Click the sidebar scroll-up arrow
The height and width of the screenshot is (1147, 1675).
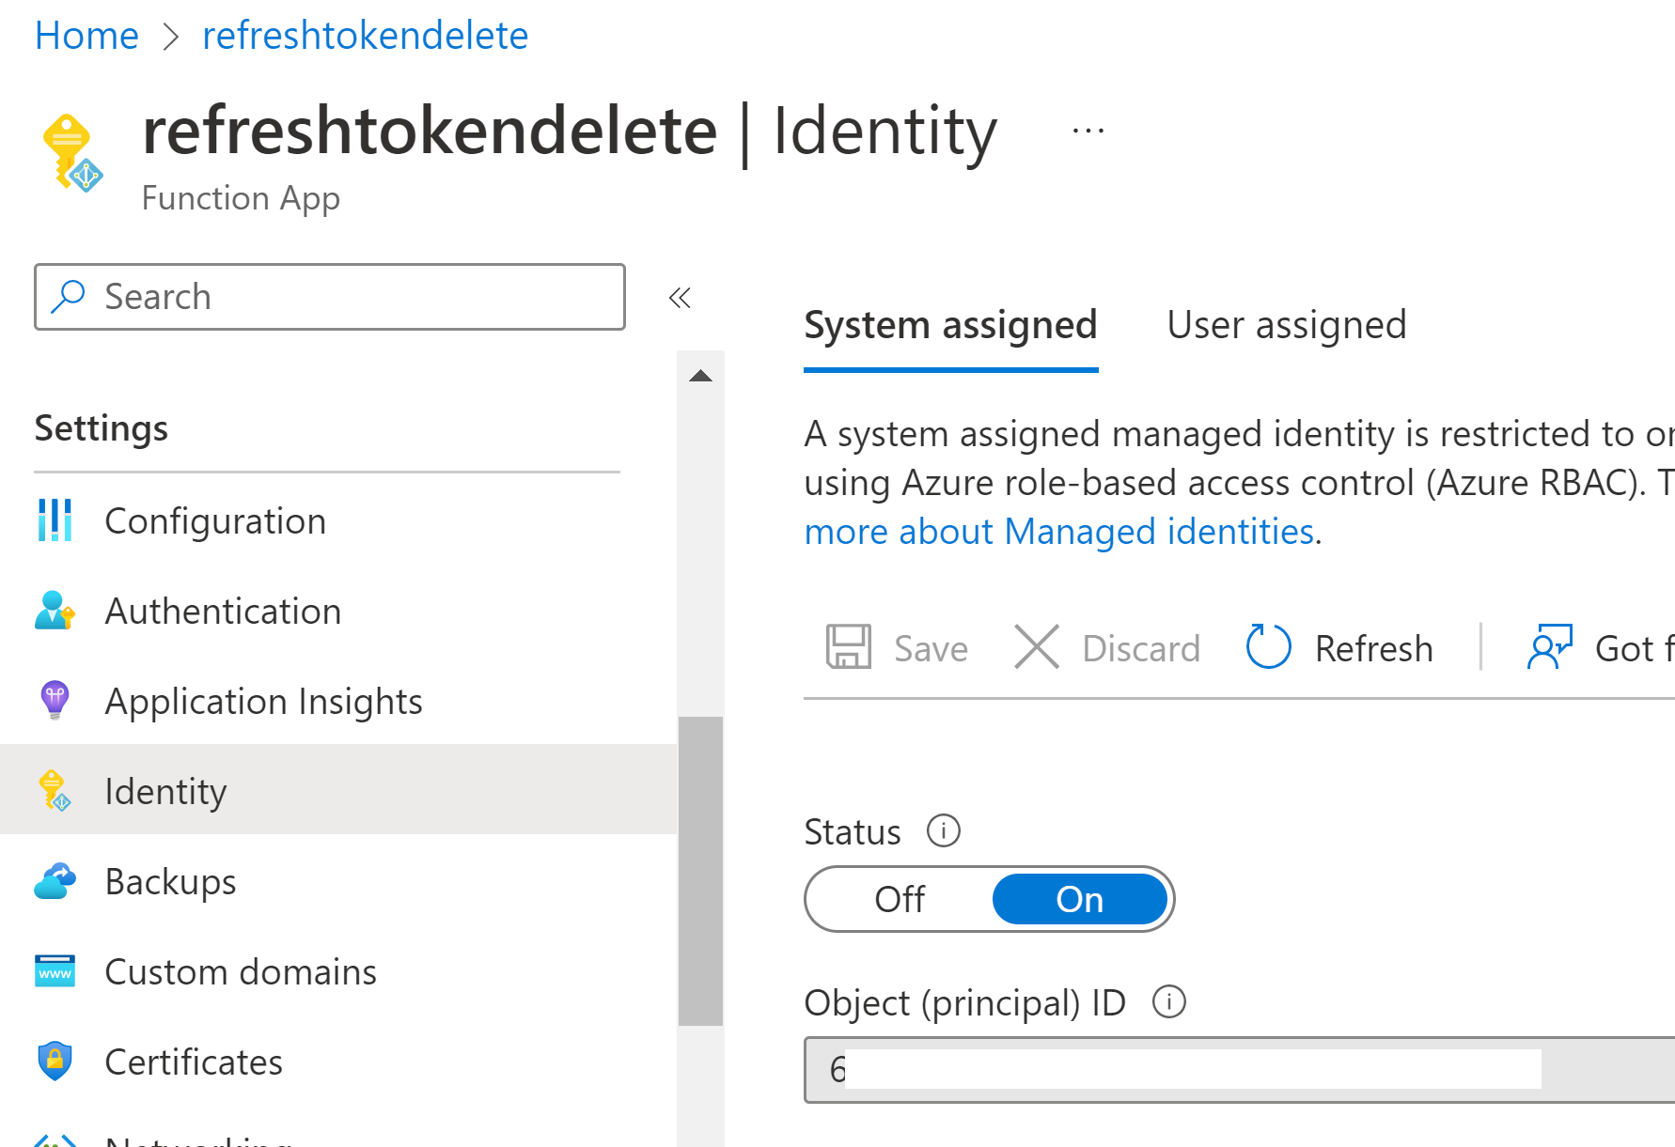(x=700, y=376)
